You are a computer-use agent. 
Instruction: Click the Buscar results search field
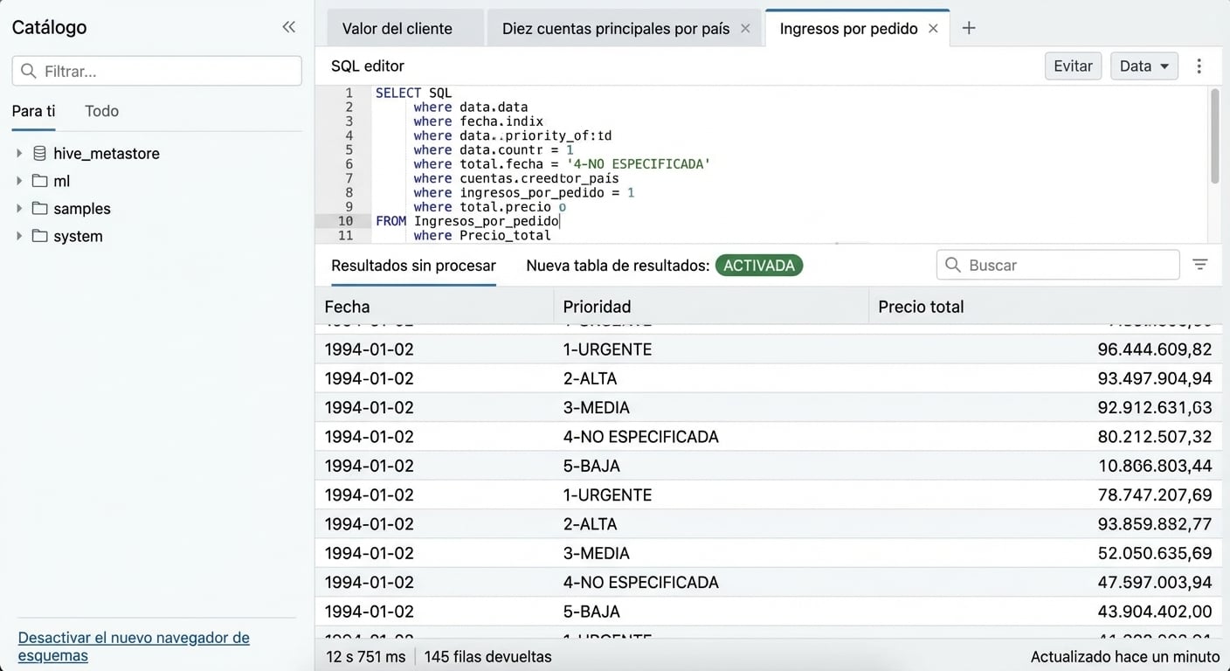click(x=1059, y=265)
